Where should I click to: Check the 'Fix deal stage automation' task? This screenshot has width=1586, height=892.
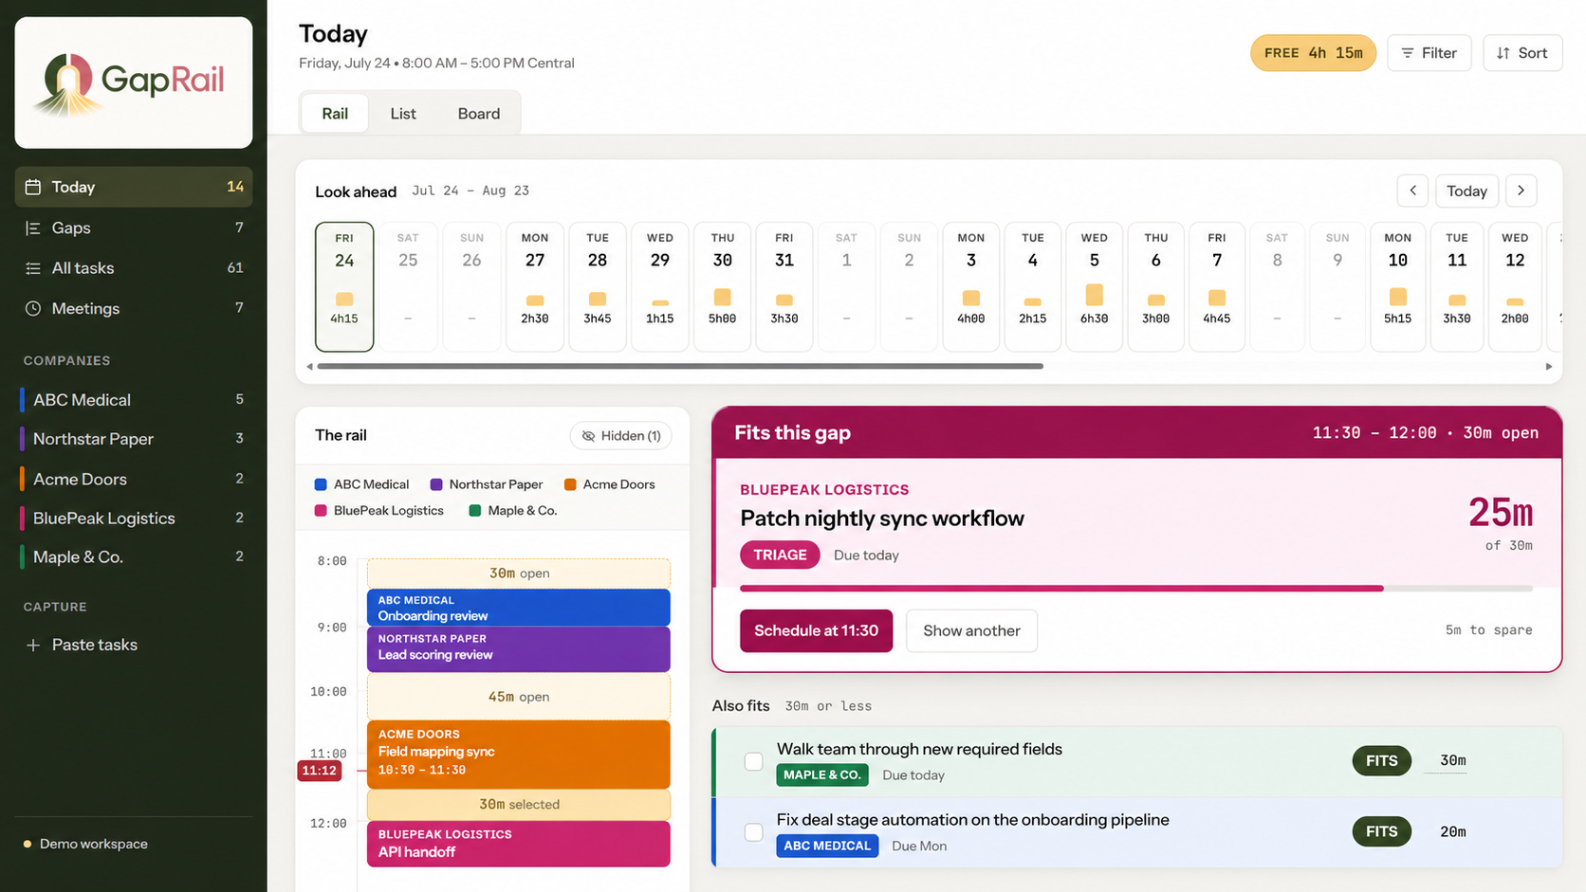point(753,832)
